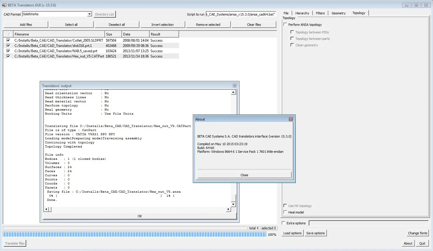Click Close in the About dialog

point(244,175)
